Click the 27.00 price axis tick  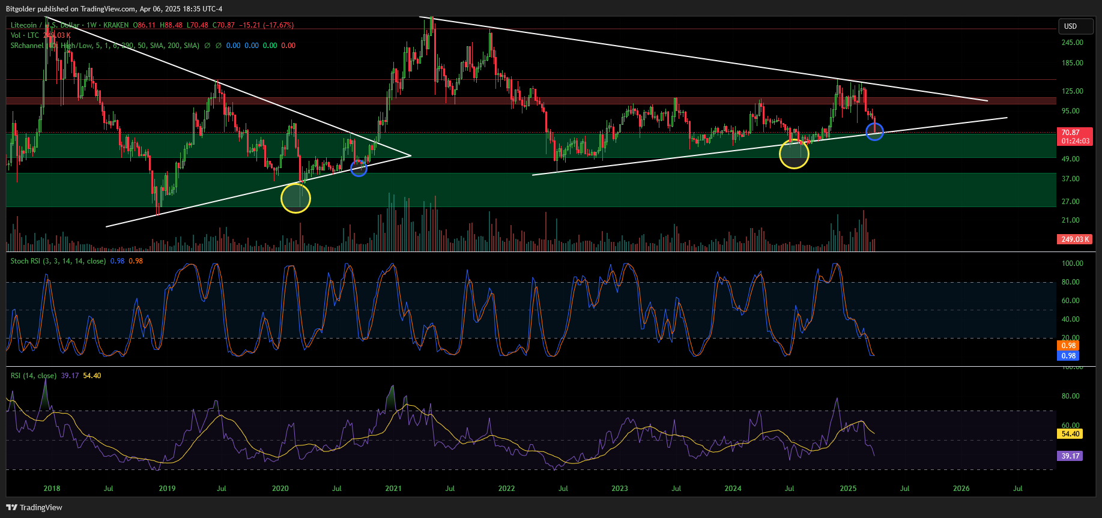1071,202
